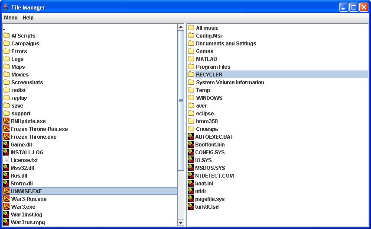This screenshot has width=371, height=229.
Task: Click the Program Files folder icon
Action: pyautogui.click(x=191, y=67)
